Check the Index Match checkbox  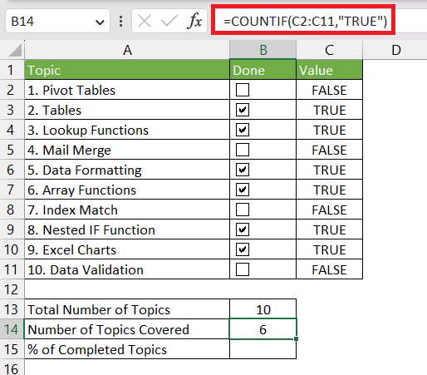(x=243, y=210)
